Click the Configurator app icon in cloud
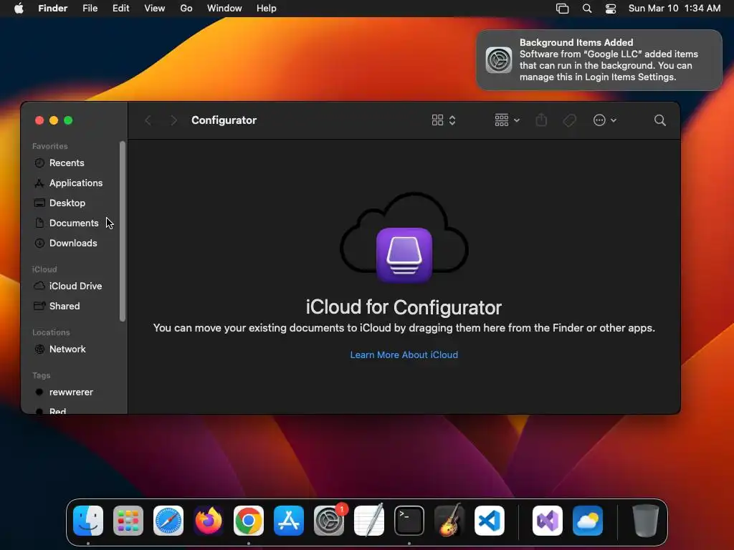 click(404, 255)
